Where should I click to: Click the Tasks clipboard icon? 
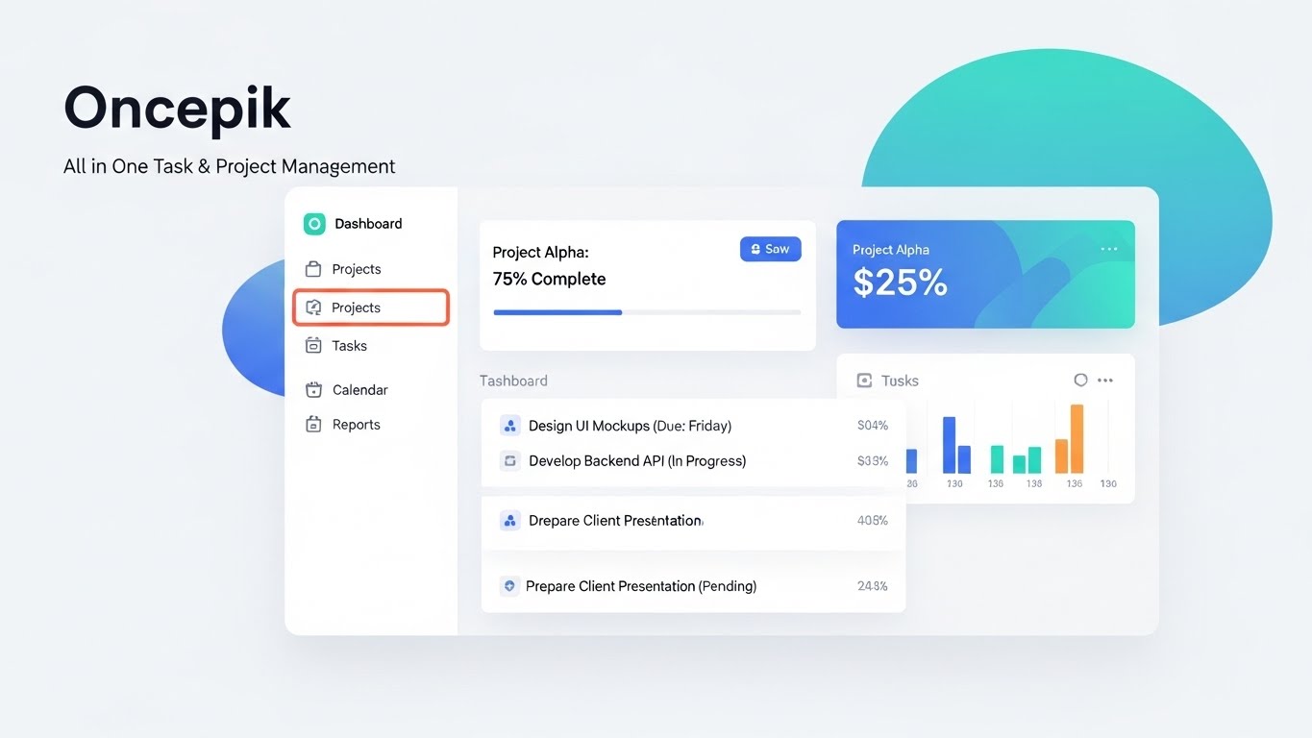pos(313,344)
